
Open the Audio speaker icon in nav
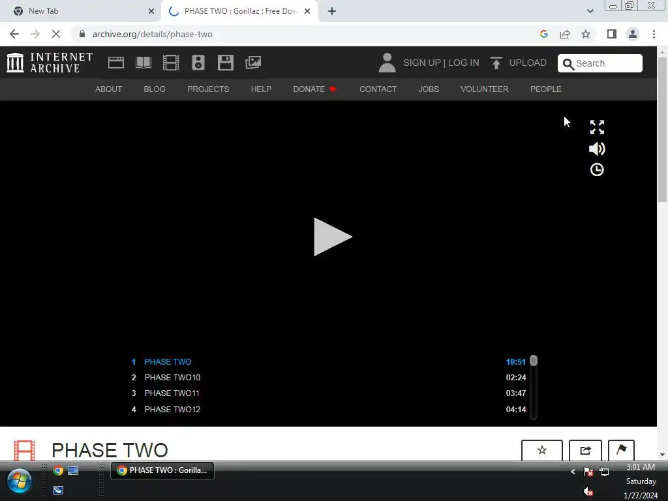(198, 63)
